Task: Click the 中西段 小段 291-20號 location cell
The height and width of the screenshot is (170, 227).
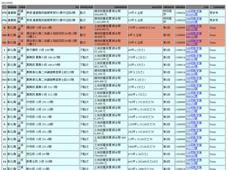Action: (53, 124)
